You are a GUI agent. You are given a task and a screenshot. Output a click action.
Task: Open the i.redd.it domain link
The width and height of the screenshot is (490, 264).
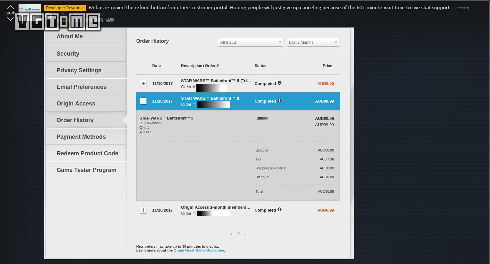coord(462,8)
